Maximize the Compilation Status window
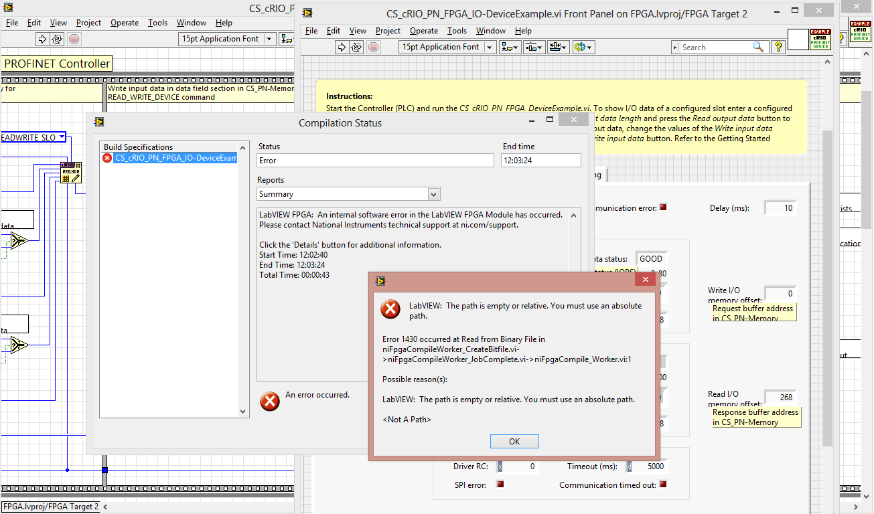This screenshot has width=874, height=514. pos(550,120)
